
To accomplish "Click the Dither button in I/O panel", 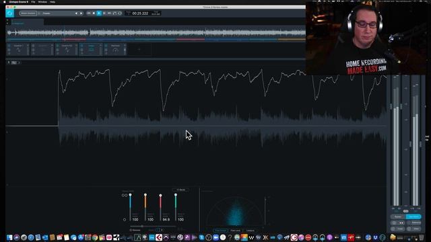I will pos(413,229).
